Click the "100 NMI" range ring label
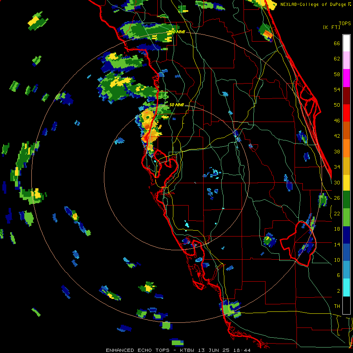353x353 pixels. click(176, 32)
